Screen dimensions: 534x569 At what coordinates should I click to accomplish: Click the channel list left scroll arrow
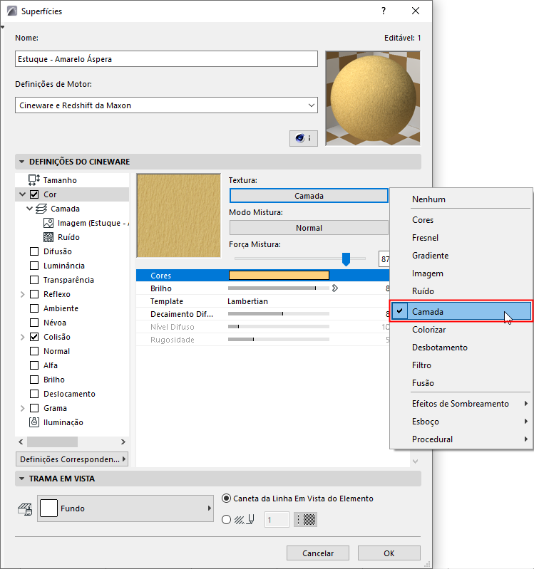21,442
